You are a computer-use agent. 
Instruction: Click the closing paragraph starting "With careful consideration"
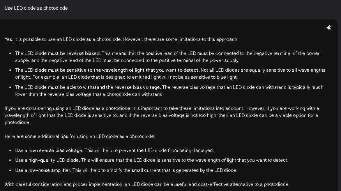pos(147,184)
